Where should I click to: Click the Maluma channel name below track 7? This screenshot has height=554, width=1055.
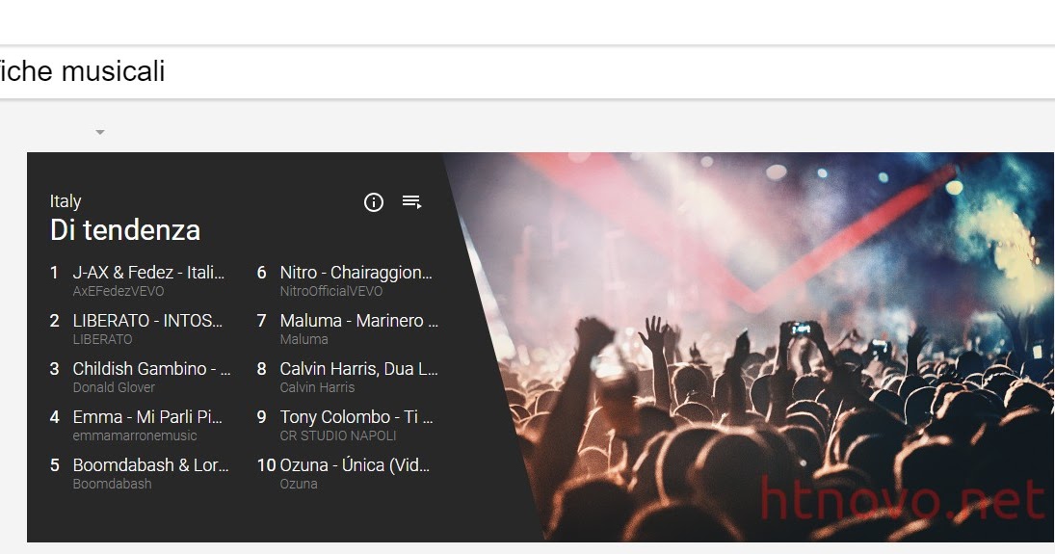pos(304,339)
